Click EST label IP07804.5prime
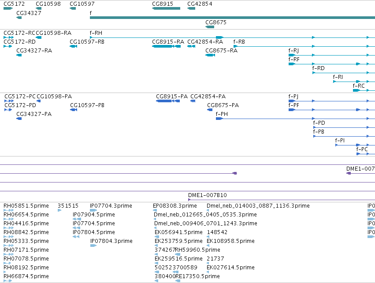Image resolution: width=375 pixels, height=283 pixels. point(94,232)
